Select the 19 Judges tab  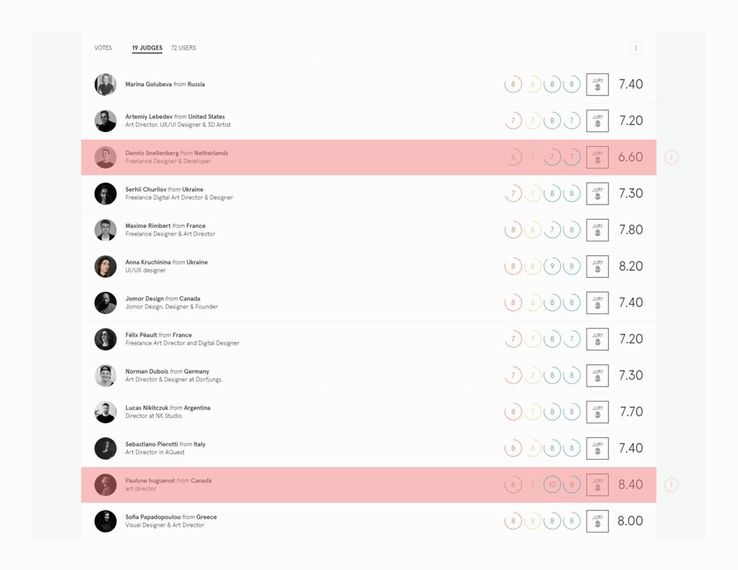(147, 48)
